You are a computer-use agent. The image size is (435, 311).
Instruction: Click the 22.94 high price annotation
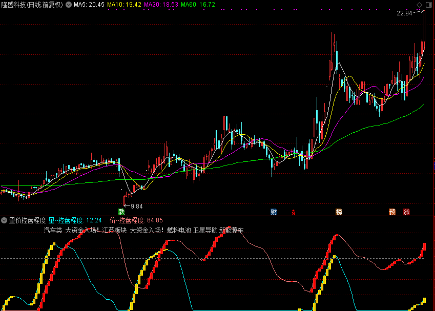(404, 13)
